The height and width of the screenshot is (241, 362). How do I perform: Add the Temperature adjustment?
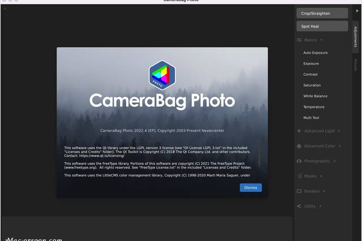pyautogui.click(x=314, y=107)
